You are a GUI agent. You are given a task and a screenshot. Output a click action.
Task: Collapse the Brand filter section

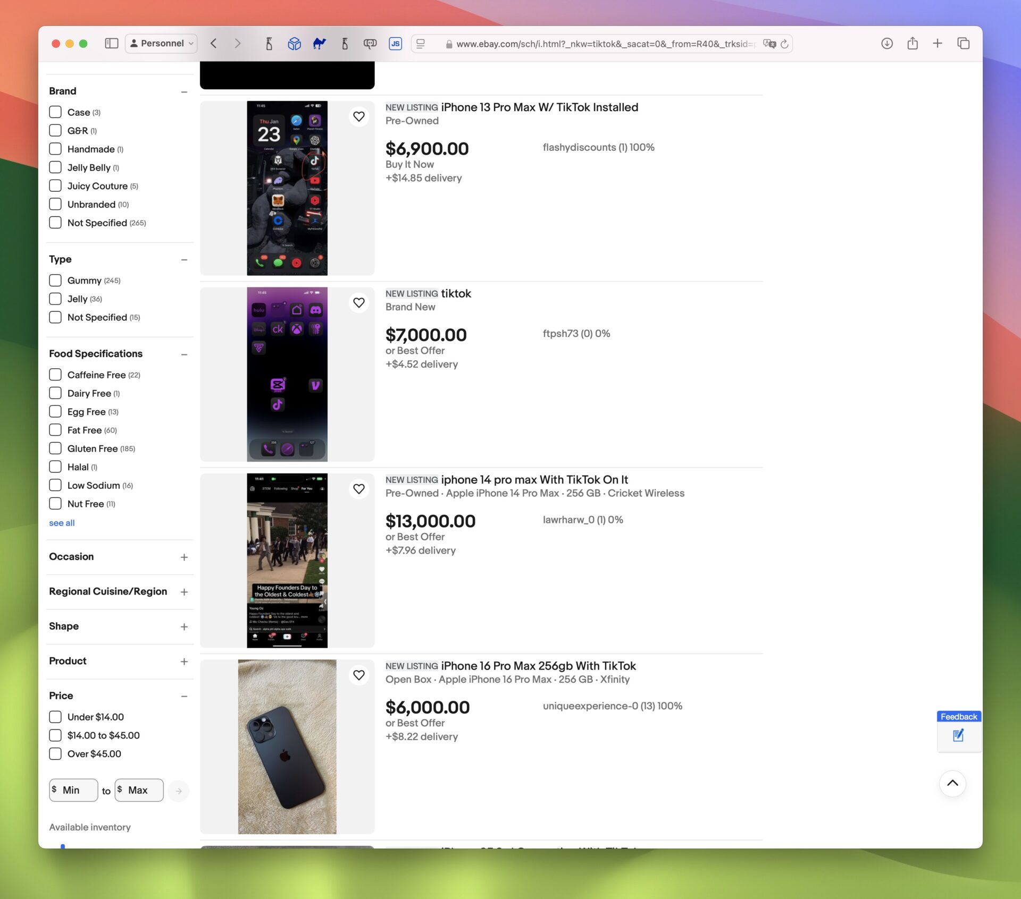click(x=184, y=92)
